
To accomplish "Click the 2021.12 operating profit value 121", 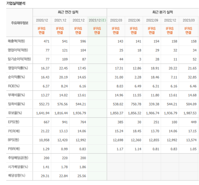I will (65, 50).
